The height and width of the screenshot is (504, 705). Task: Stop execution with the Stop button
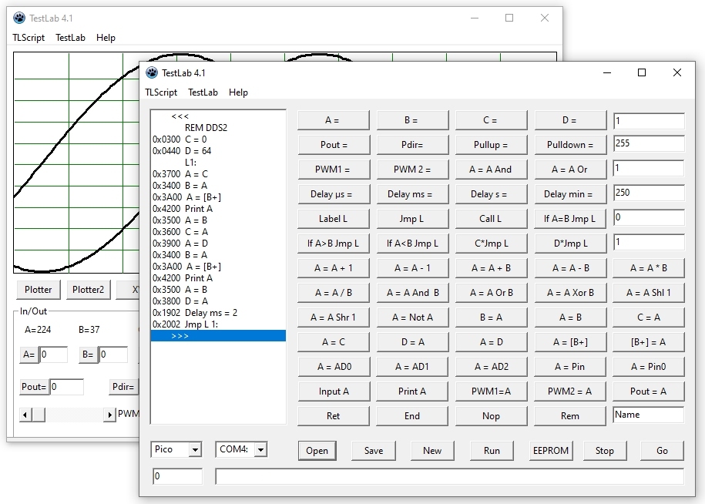point(605,451)
